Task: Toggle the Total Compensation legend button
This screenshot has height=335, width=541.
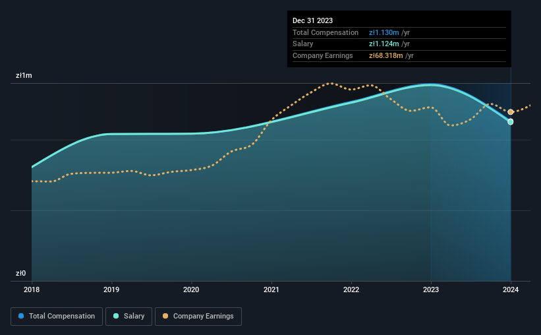Action: tap(57, 317)
